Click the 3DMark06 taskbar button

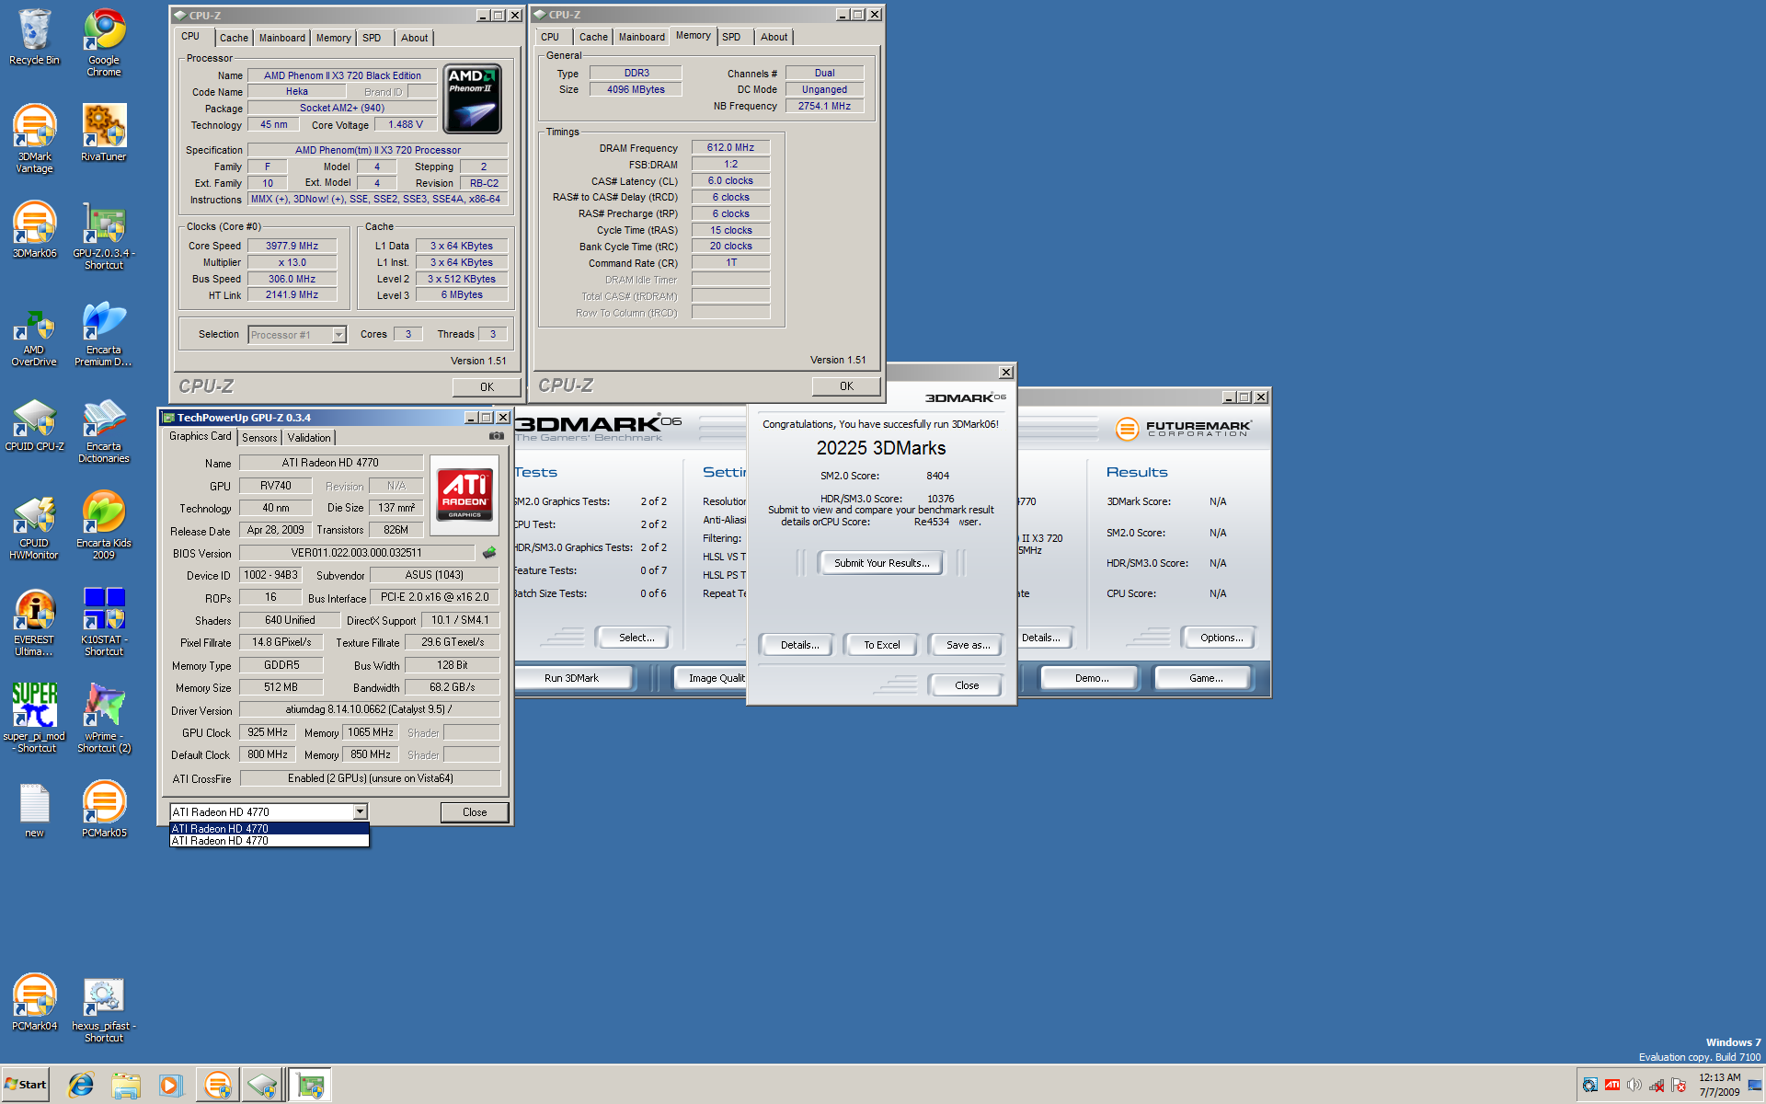tap(218, 1086)
